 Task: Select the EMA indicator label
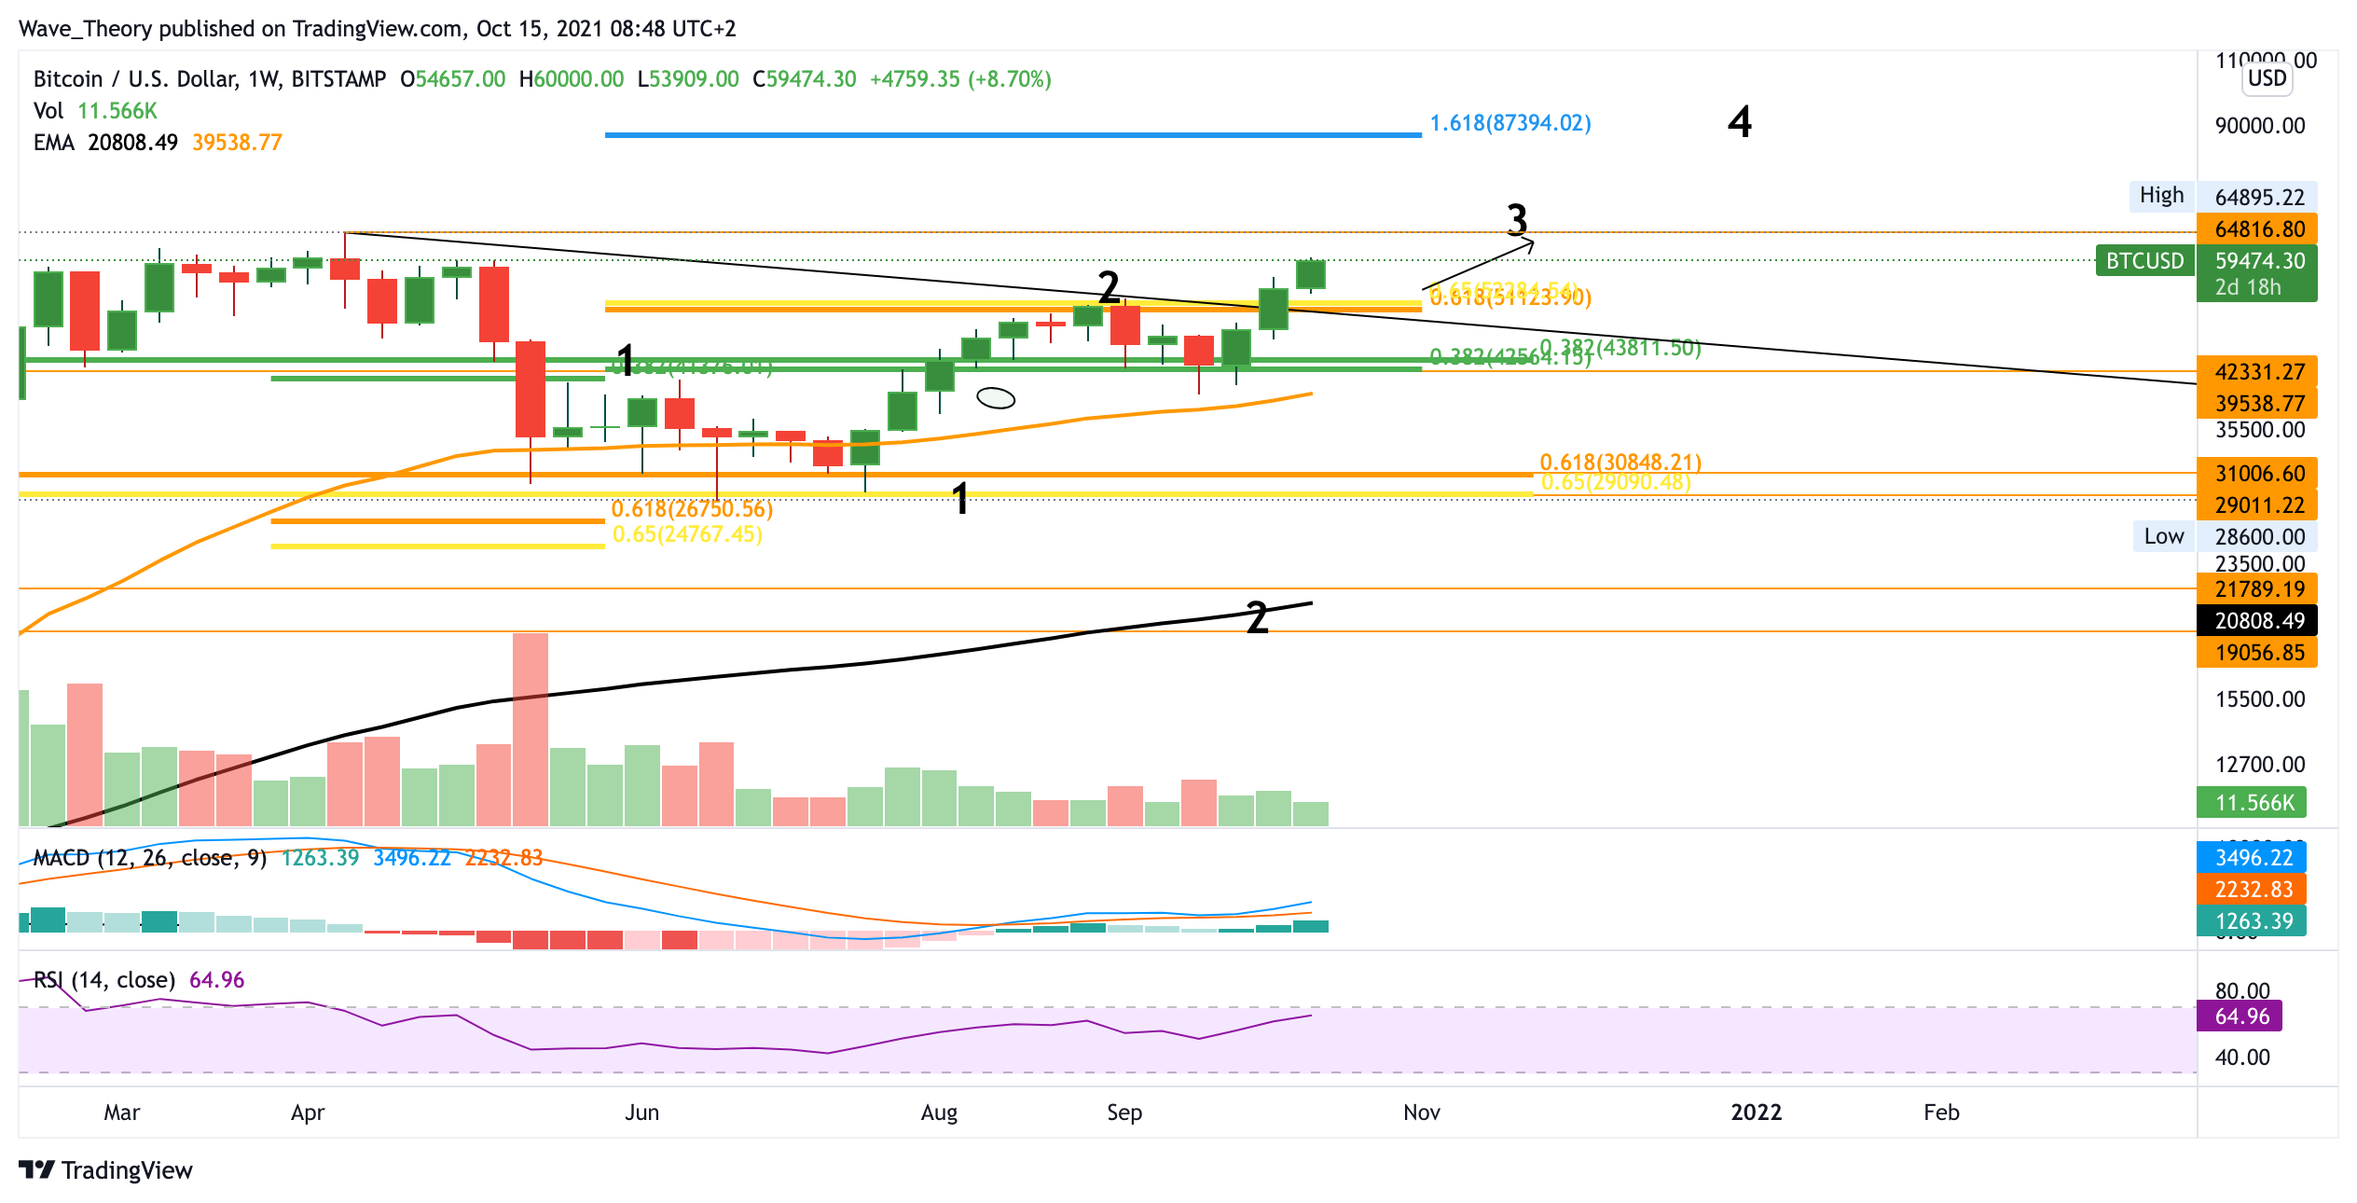tap(53, 143)
